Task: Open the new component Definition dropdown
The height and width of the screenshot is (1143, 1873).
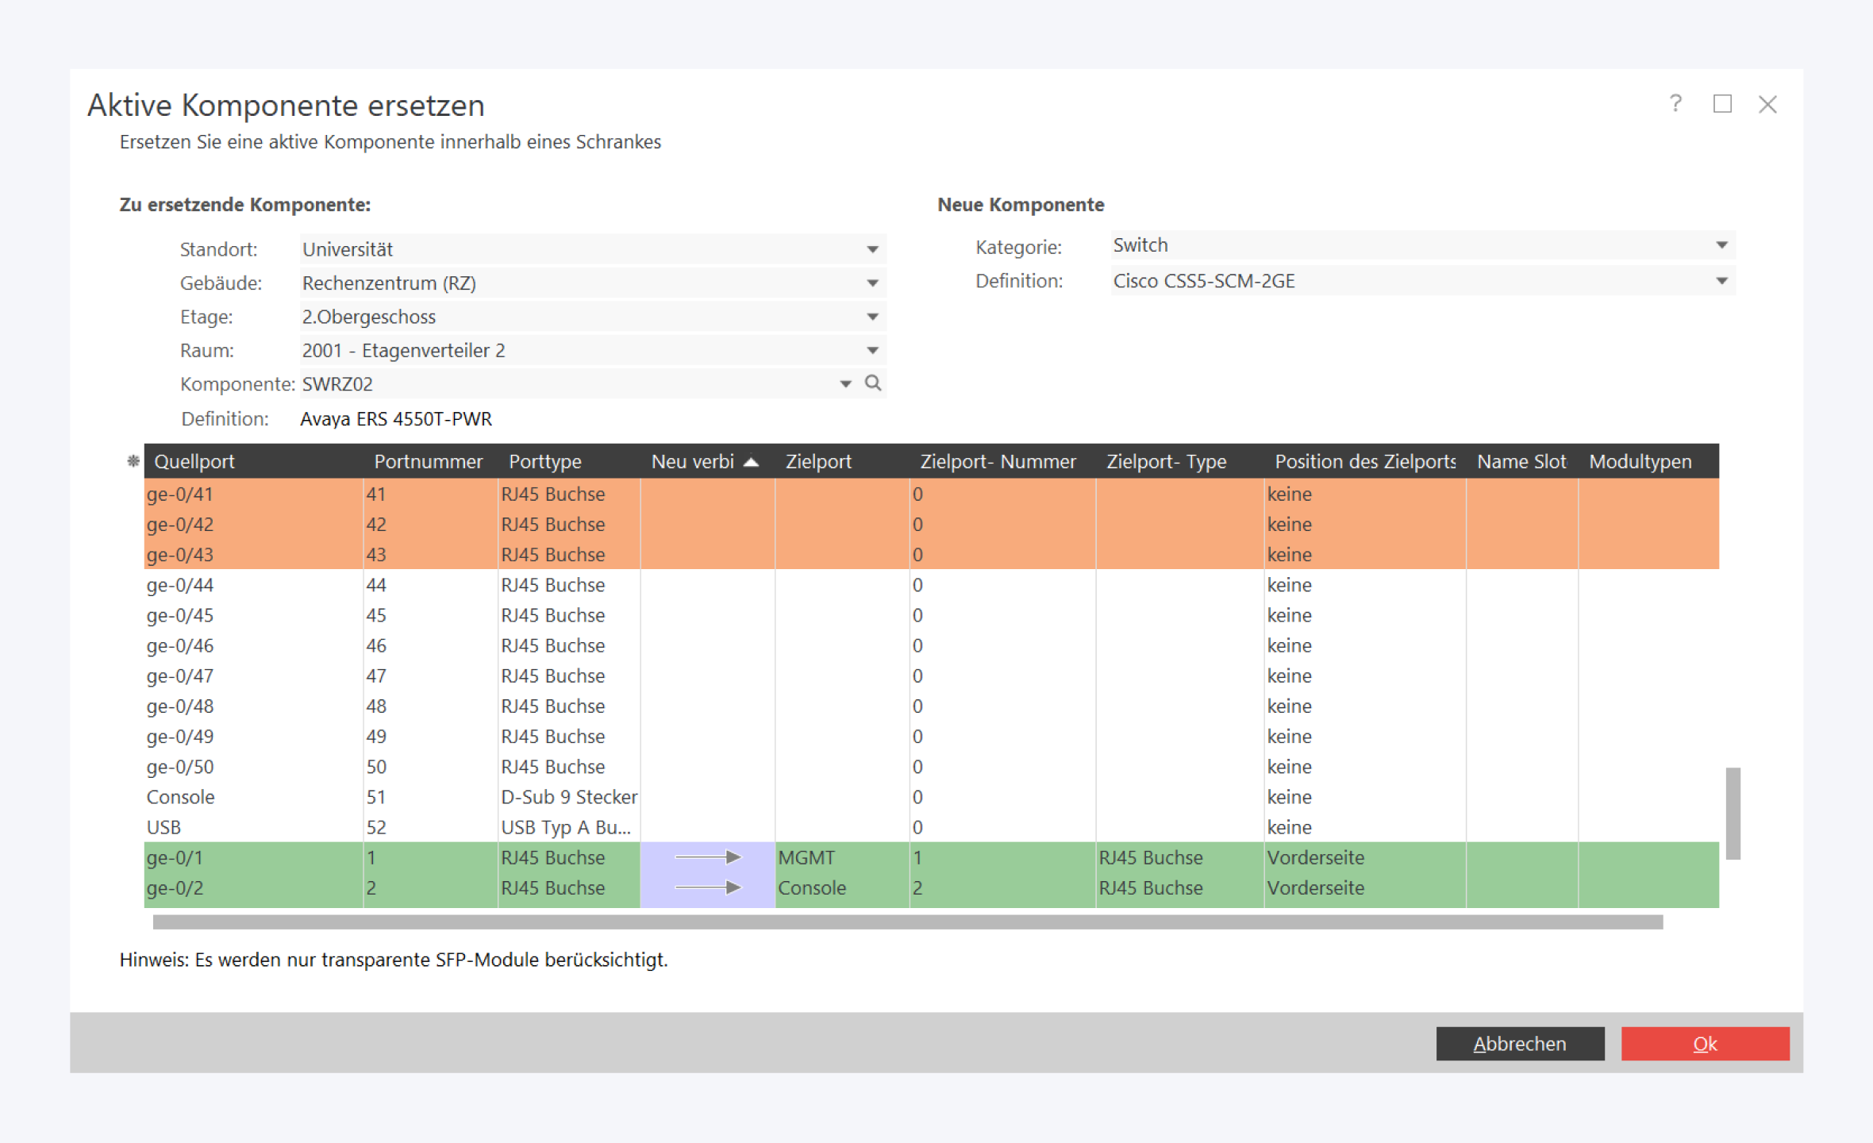Action: click(x=1721, y=281)
